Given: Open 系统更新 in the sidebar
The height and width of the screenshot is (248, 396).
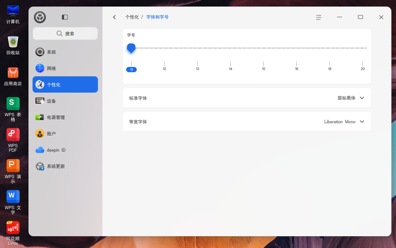Looking at the screenshot, I should coord(65,166).
